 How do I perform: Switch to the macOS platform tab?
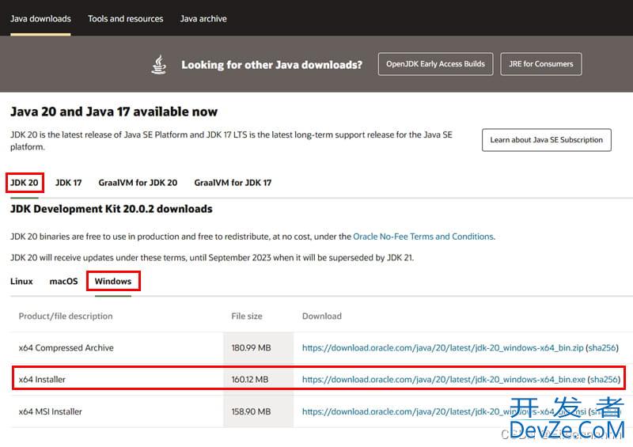pos(63,281)
